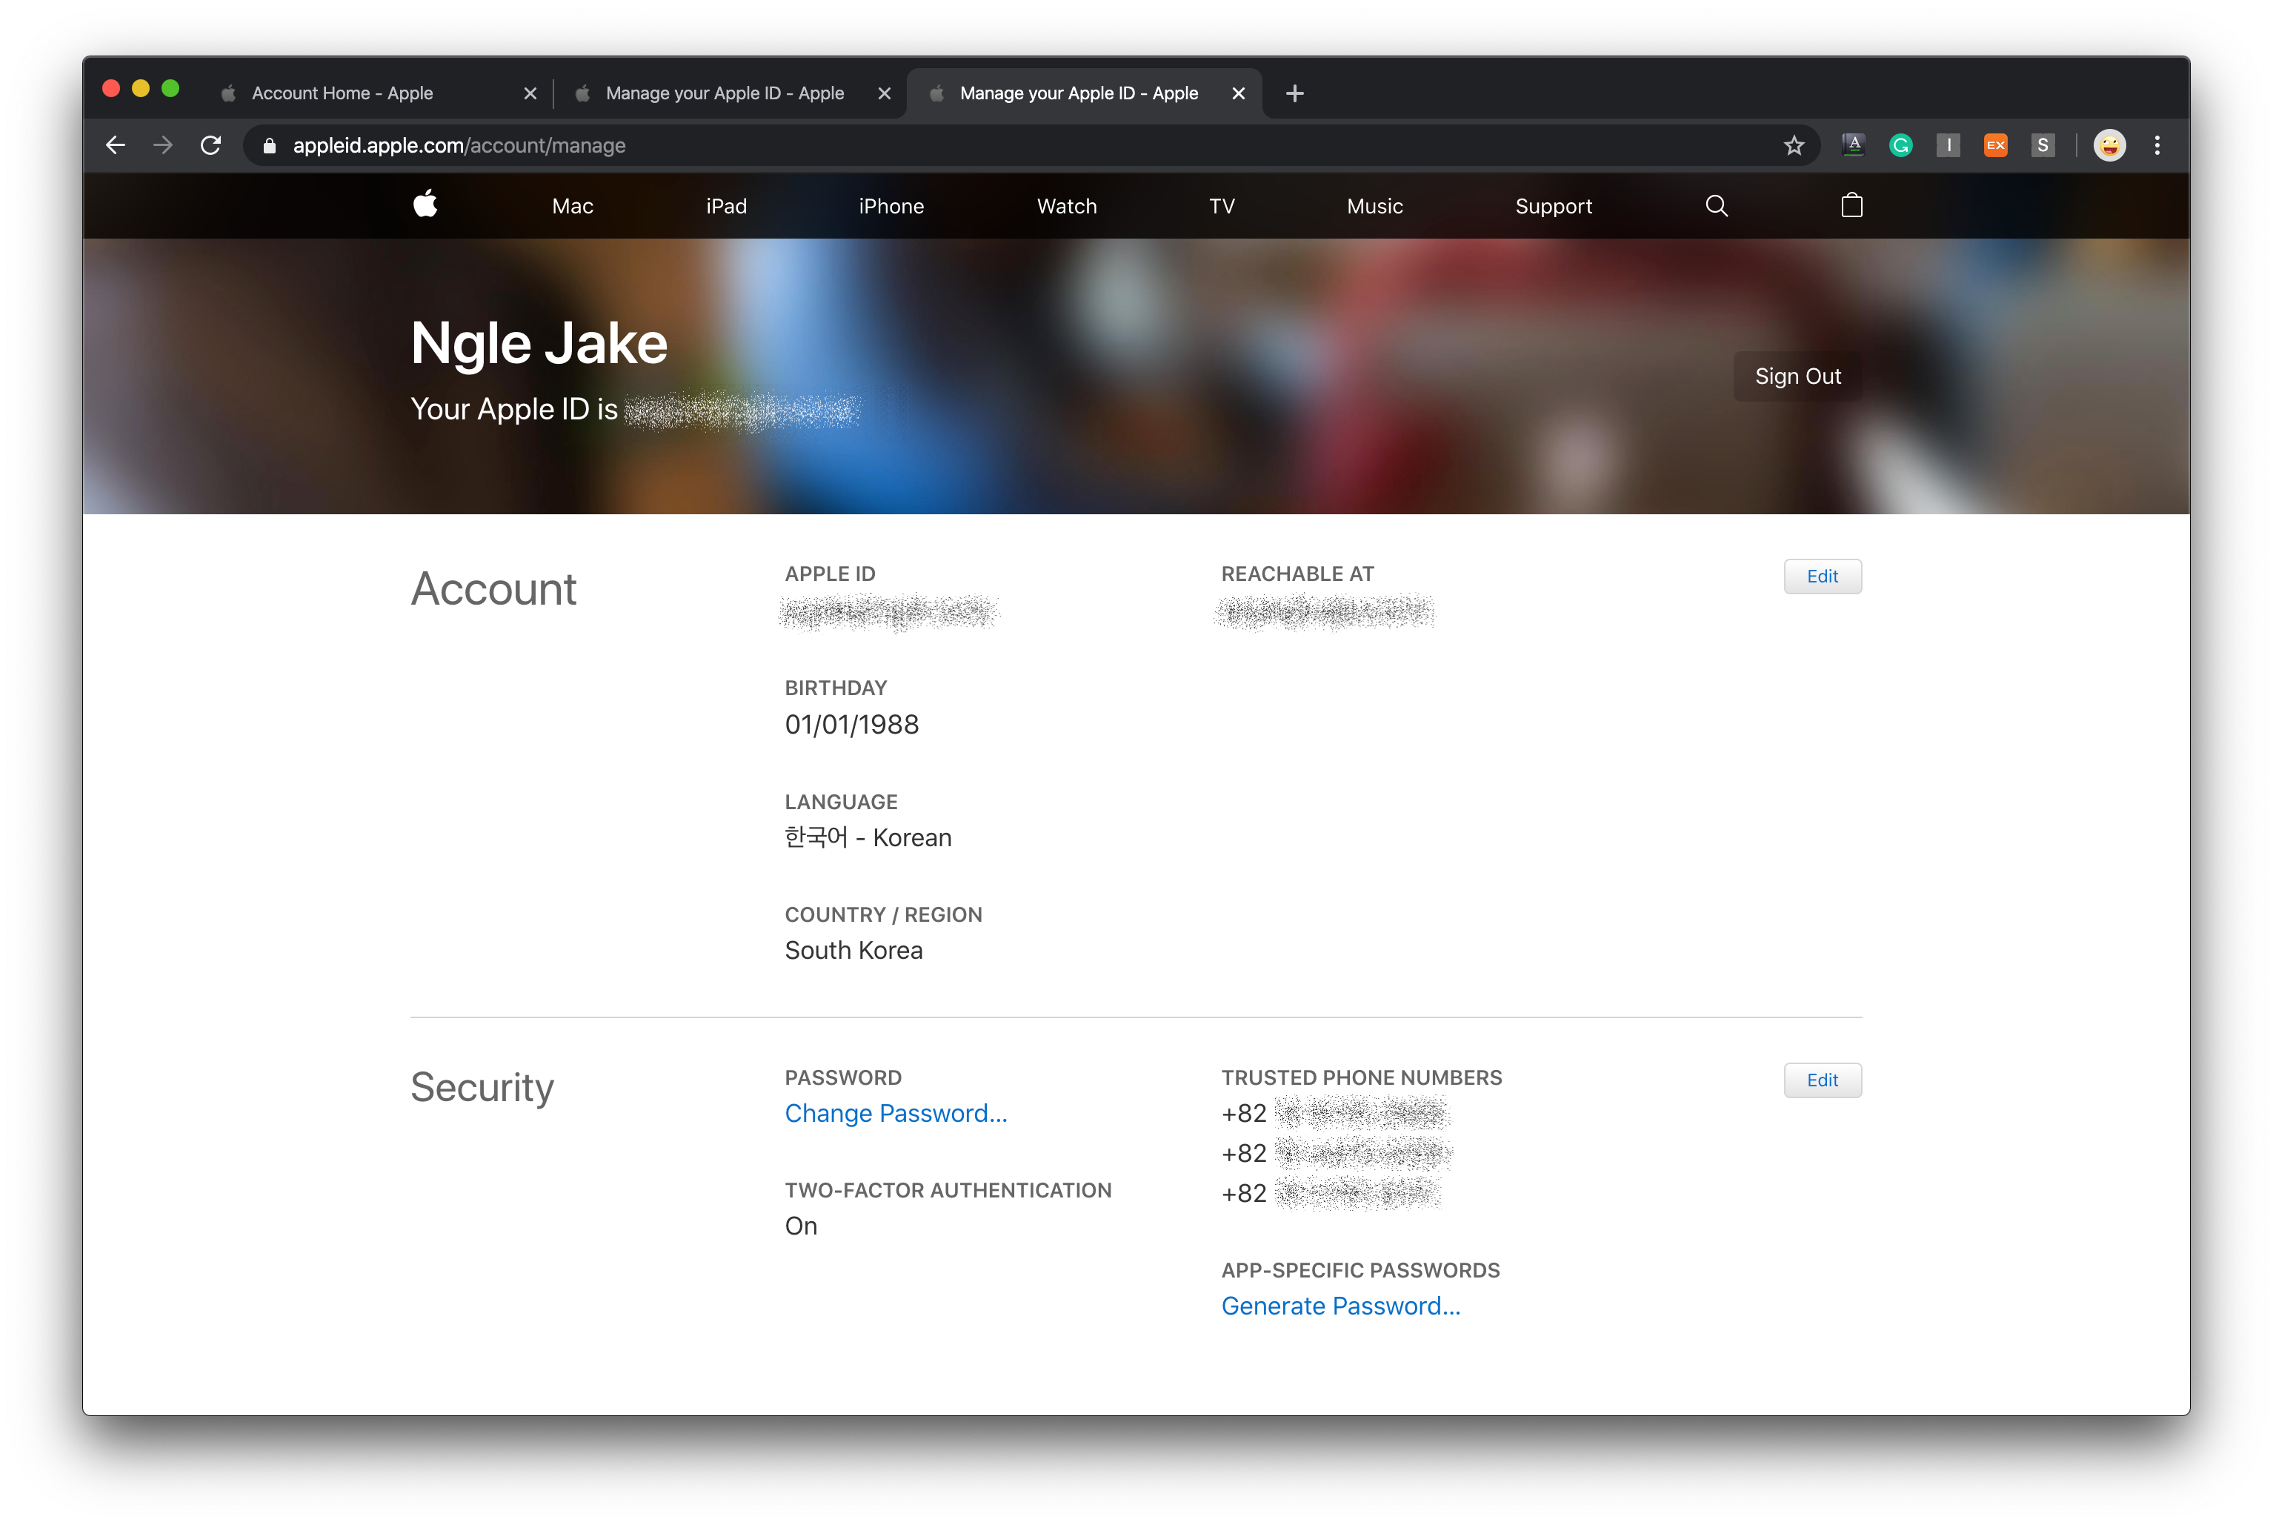The width and height of the screenshot is (2273, 1525).
Task: Bookmark page with the star icon
Action: pyautogui.click(x=1794, y=146)
